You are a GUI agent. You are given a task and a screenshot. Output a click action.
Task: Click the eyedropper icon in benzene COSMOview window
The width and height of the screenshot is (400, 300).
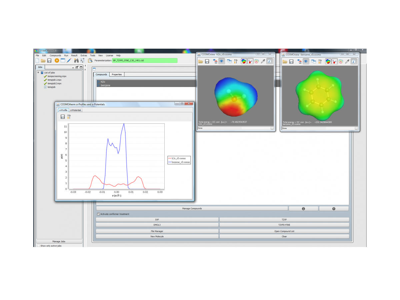coord(347,61)
